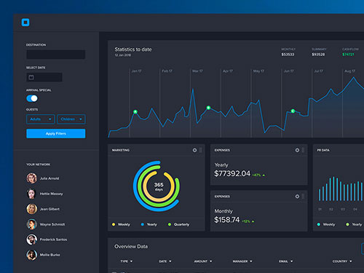Open Marketing card settings gear
This screenshot has height=273, width=364.
coord(194,150)
